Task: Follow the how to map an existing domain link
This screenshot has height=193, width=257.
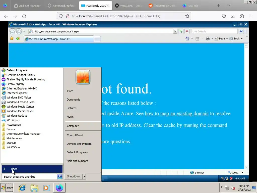Action: [x=177, y=114]
